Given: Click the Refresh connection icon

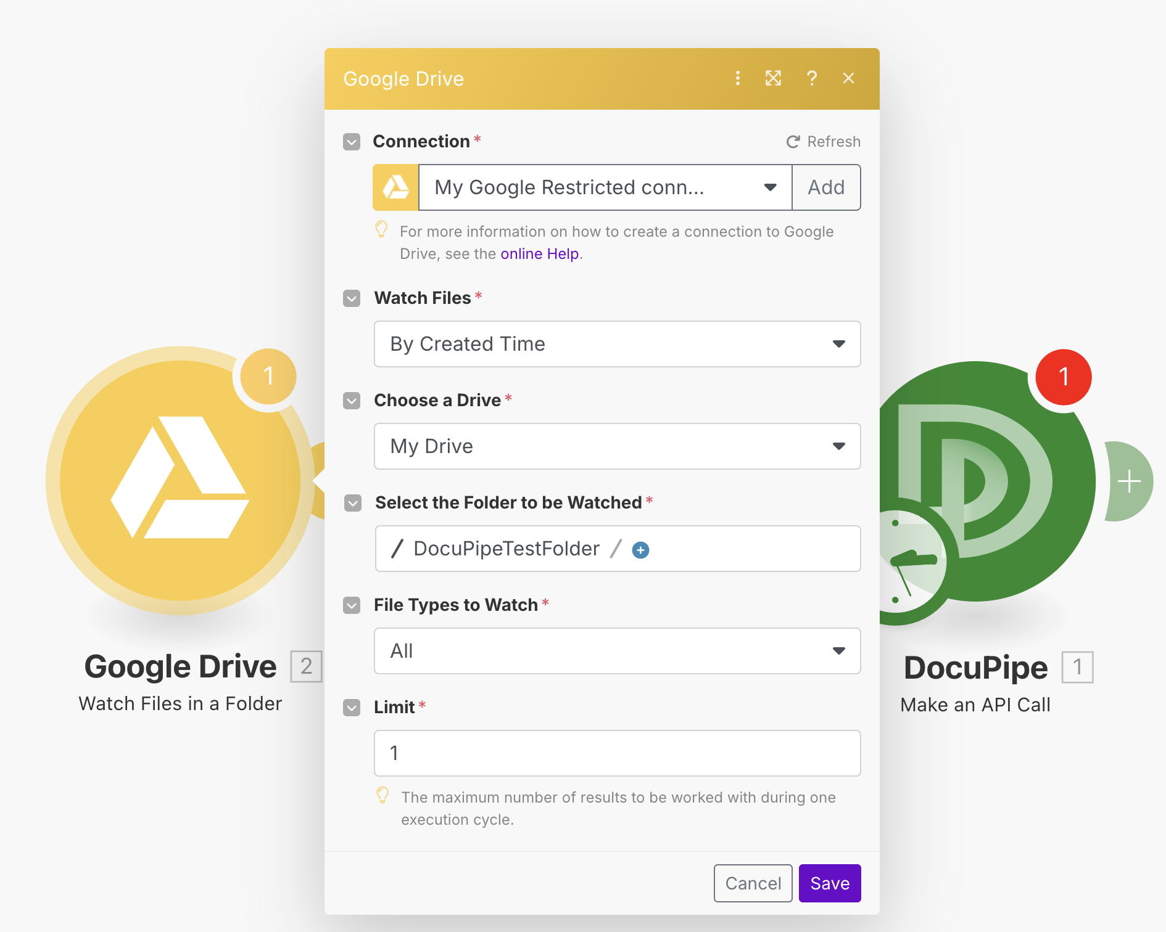Looking at the screenshot, I should pyautogui.click(x=793, y=142).
